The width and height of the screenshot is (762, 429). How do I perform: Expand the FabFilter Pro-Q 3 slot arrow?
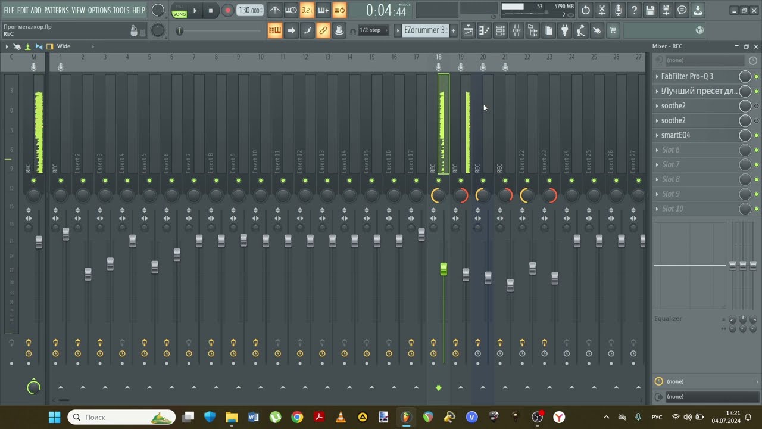pos(657,76)
